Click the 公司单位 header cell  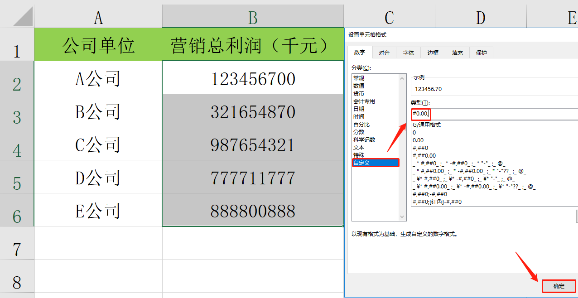[x=98, y=44]
